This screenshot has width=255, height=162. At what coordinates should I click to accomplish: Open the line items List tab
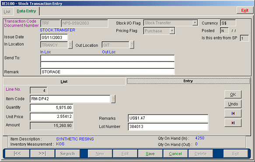coord(64,81)
